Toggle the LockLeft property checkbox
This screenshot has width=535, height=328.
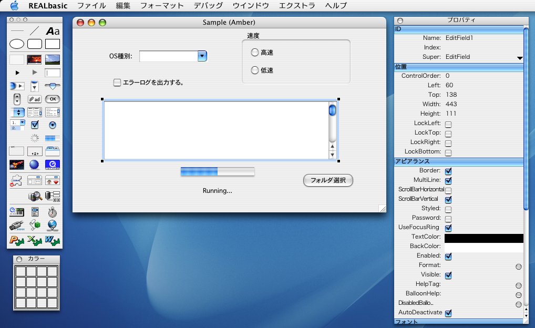coord(448,124)
